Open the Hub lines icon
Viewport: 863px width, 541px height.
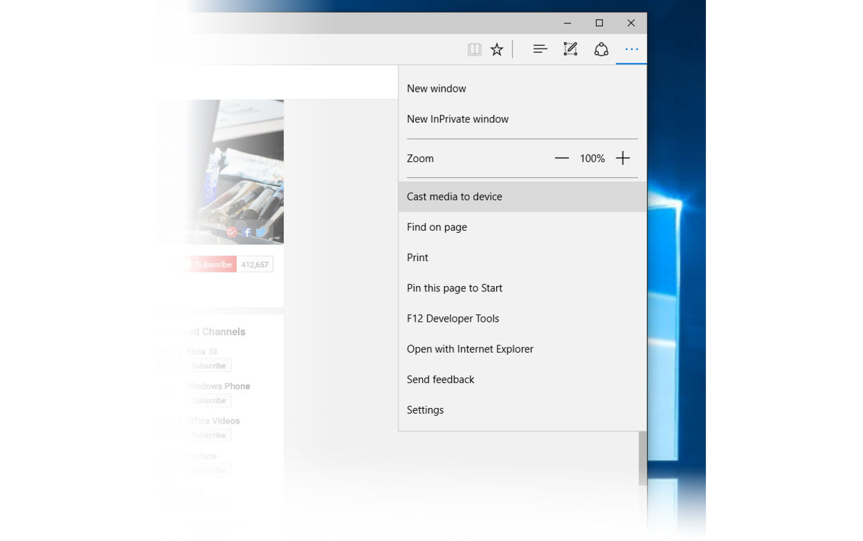pyautogui.click(x=539, y=49)
